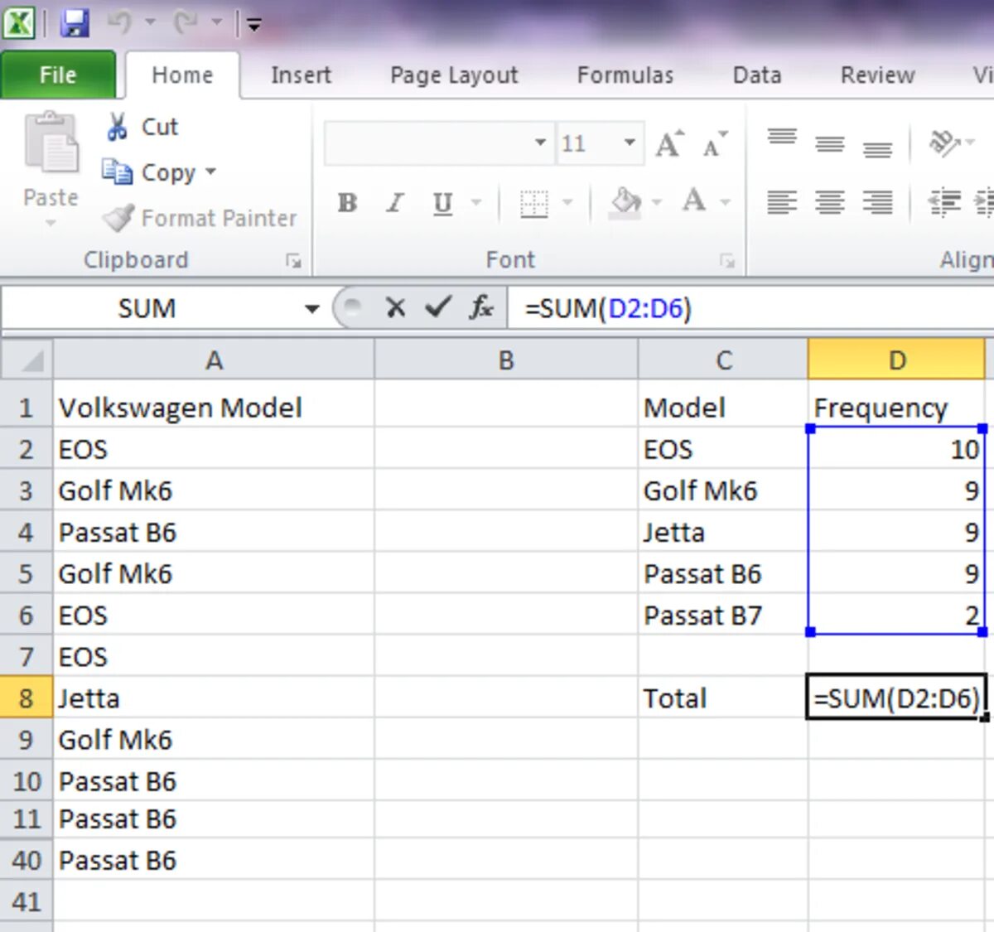994x932 pixels.
Task: Click the Name Box showing SUM
Action: [149, 309]
